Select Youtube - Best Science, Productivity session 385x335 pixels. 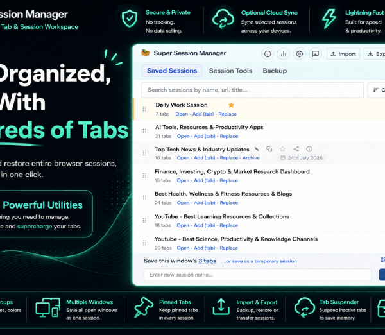(x=236, y=239)
